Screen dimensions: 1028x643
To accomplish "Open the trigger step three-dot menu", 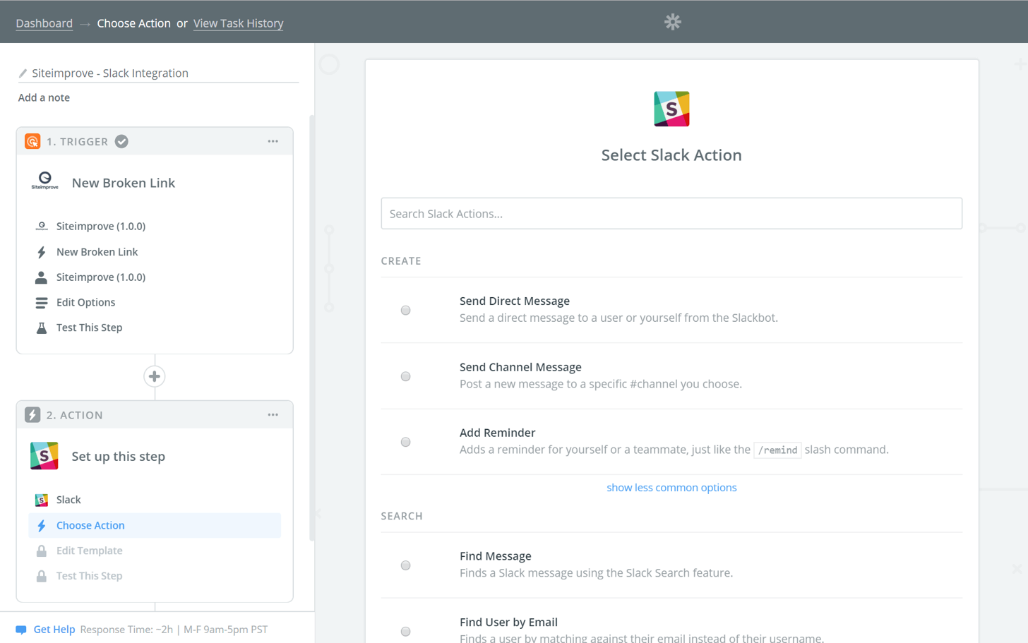I will (x=273, y=141).
